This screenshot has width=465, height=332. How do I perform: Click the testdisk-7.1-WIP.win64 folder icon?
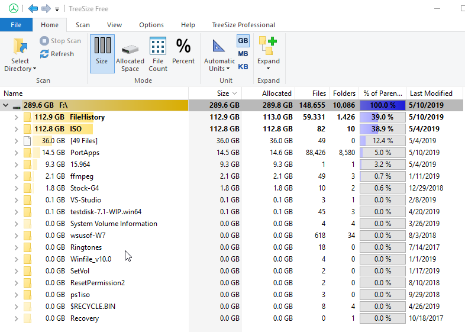27,212
